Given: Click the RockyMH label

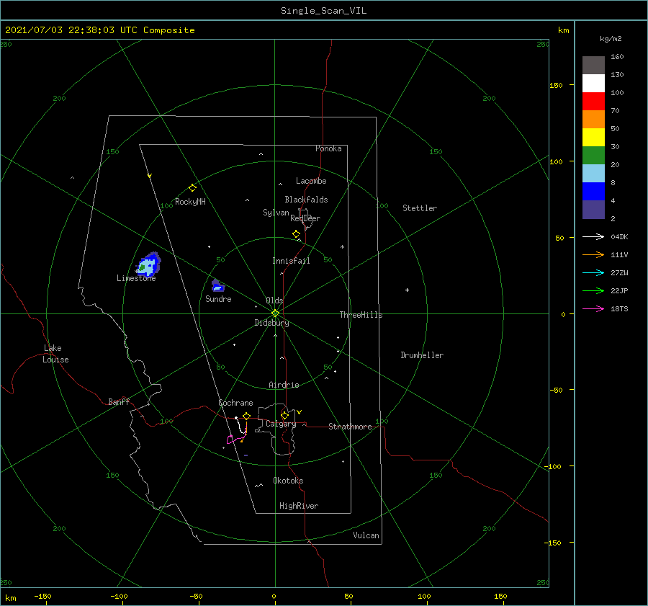Looking at the screenshot, I should click(x=190, y=202).
